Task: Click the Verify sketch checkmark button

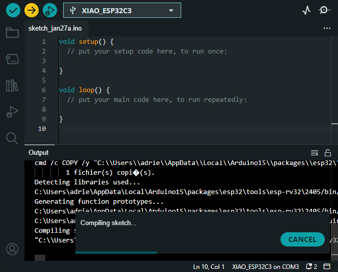Action: [x=13, y=10]
